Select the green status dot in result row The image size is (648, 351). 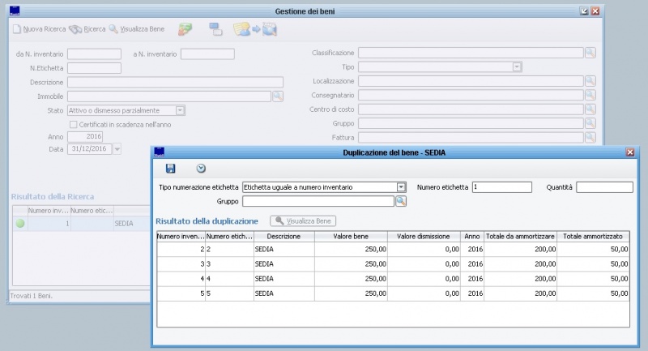[x=20, y=223]
